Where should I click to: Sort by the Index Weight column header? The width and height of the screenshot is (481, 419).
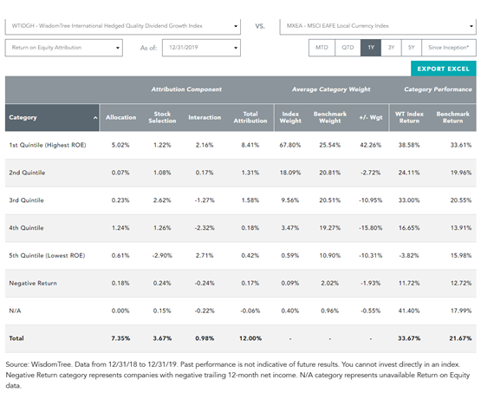pyautogui.click(x=290, y=118)
